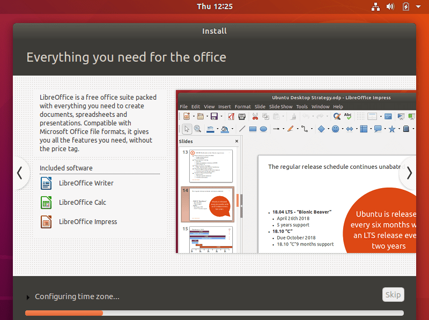Open the Basic Shapes dropdown arrow
The image size is (429, 320).
point(329,129)
